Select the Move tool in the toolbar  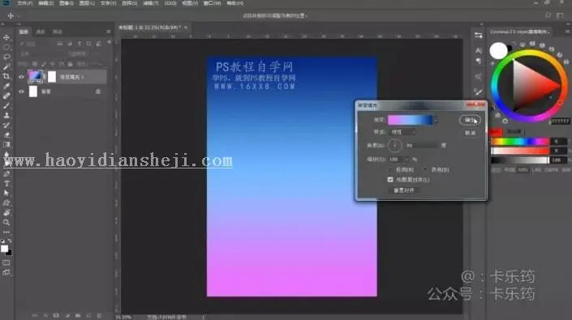point(6,37)
